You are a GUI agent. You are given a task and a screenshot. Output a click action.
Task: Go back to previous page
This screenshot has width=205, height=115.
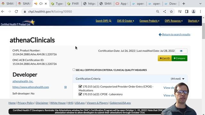tap(3, 11)
